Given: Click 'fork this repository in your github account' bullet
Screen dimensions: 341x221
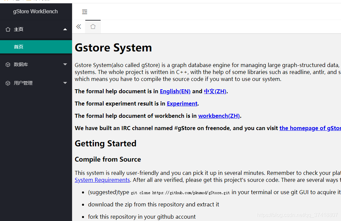Looking at the screenshot, I should [142, 217].
